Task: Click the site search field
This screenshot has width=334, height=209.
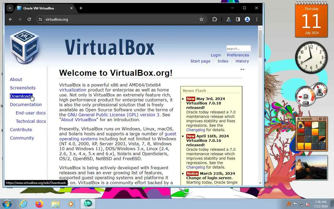Action: point(238,49)
